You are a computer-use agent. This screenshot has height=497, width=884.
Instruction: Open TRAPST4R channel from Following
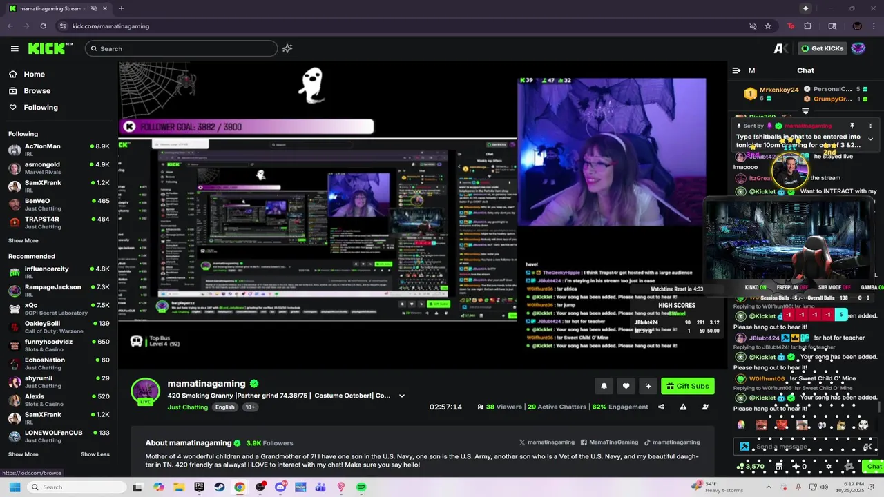pos(59,222)
